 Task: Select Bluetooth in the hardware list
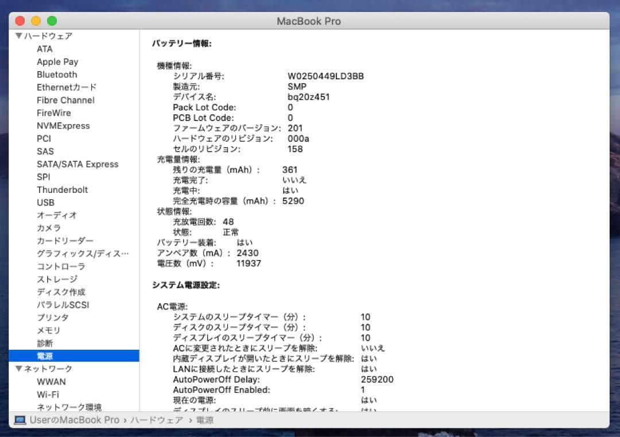coord(57,74)
